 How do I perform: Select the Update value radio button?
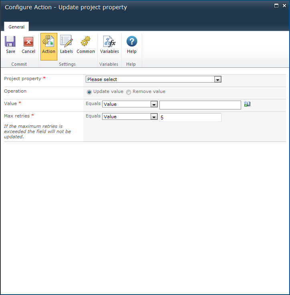89,92
